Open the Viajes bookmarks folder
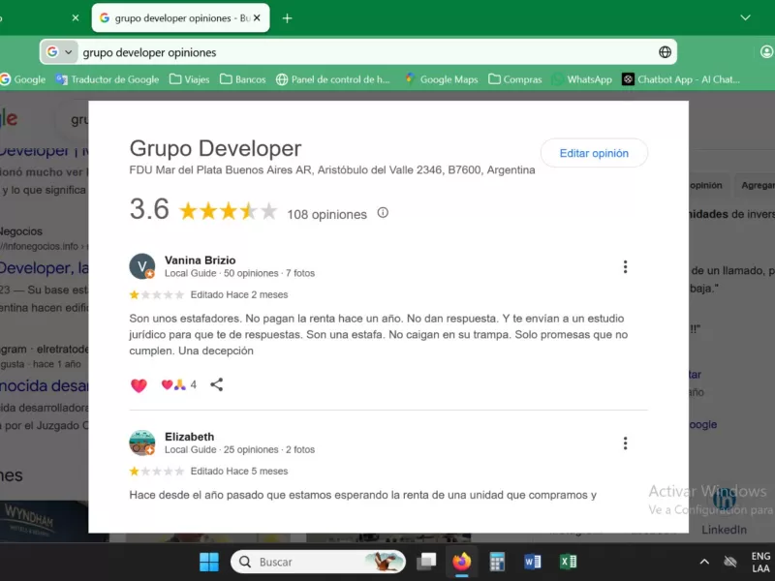775x581 pixels. pyautogui.click(x=189, y=79)
